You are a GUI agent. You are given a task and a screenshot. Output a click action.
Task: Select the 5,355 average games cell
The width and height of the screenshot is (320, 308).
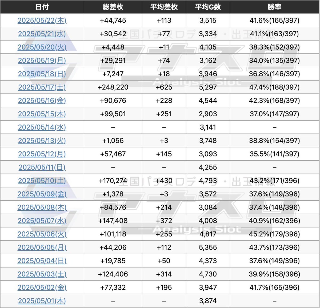click(x=208, y=247)
